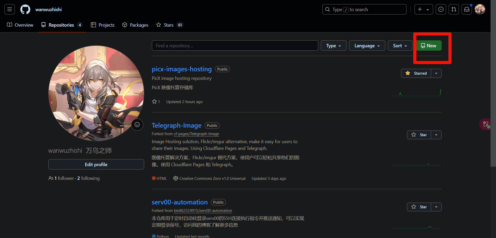Open the Sort dropdown

tap(400, 45)
